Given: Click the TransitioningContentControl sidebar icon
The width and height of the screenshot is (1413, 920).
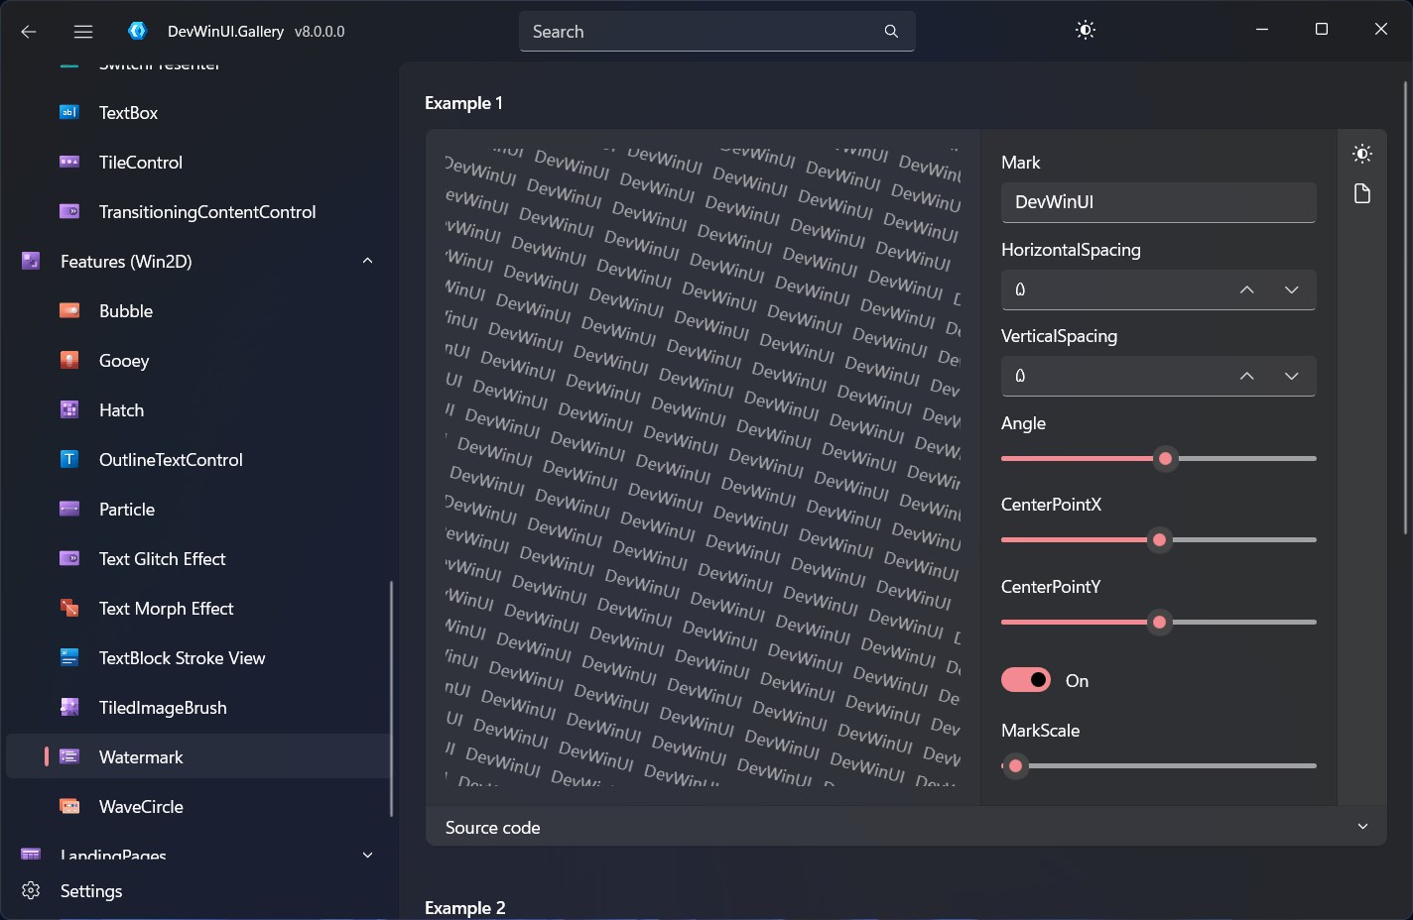Looking at the screenshot, I should pyautogui.click(x=69, y=212).
